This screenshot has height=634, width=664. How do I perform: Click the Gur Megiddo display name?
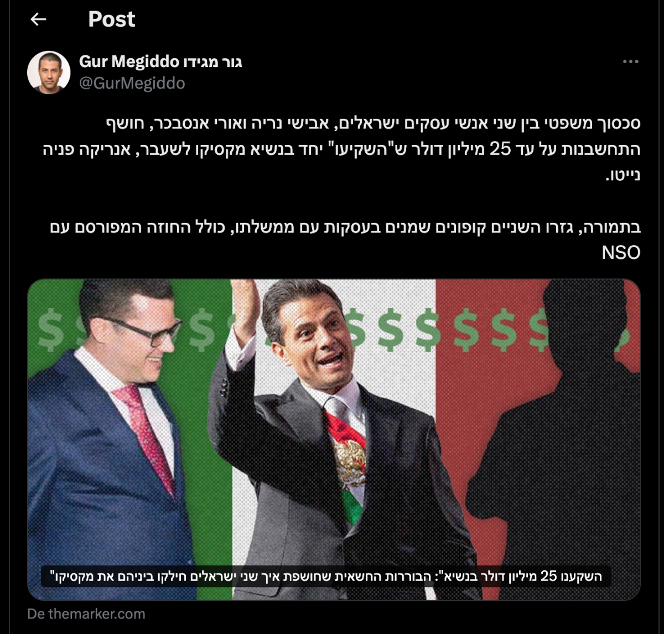click(x=129, y=61)
